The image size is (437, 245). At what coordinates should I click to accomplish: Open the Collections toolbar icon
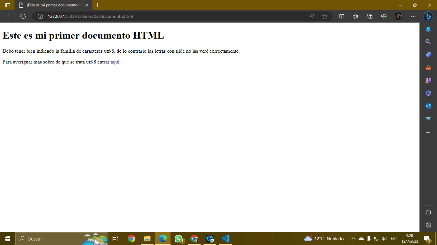click(x=370, y=16)
